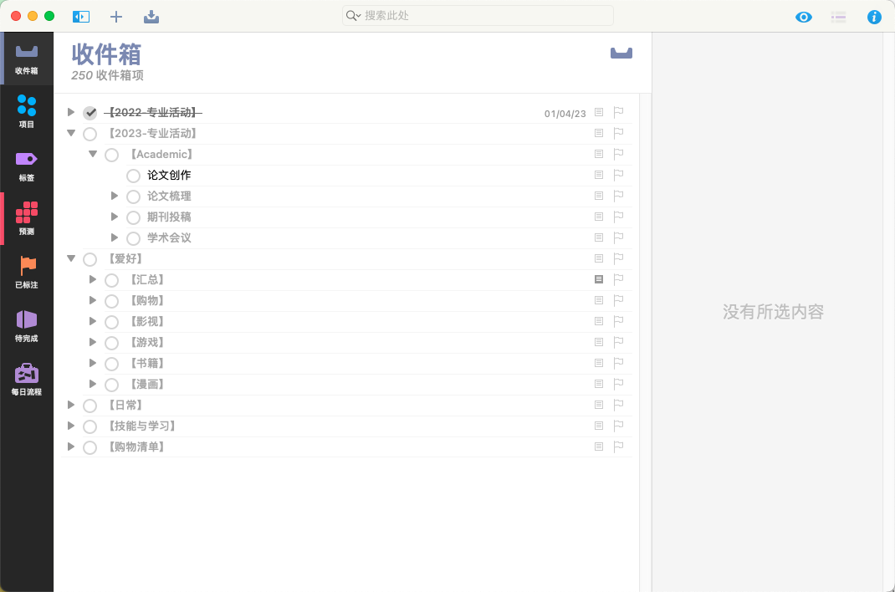
Task: Check the circle for 【日常】
Action: click(x=90, y=406)
